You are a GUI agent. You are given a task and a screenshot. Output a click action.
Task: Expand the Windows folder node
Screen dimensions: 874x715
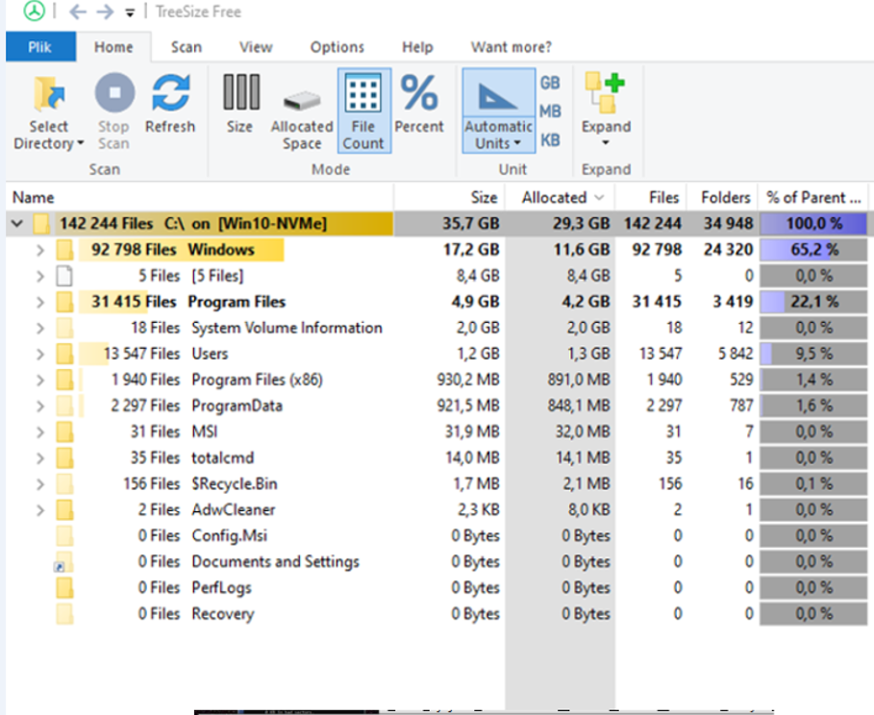click(x=40, y=250)
